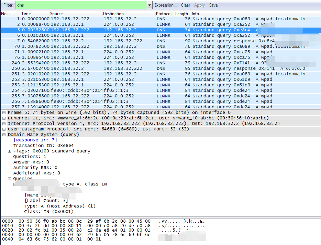The width and height of the screenshot is (321, 245).
Task: Expand the Frame 5 details tree
Action: coord(4,113)
